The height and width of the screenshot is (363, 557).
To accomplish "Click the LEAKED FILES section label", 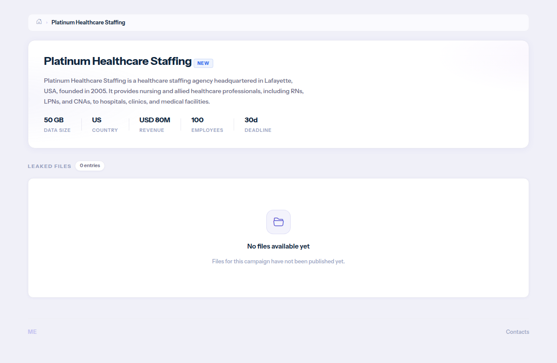I will click(x=50, y=166).
